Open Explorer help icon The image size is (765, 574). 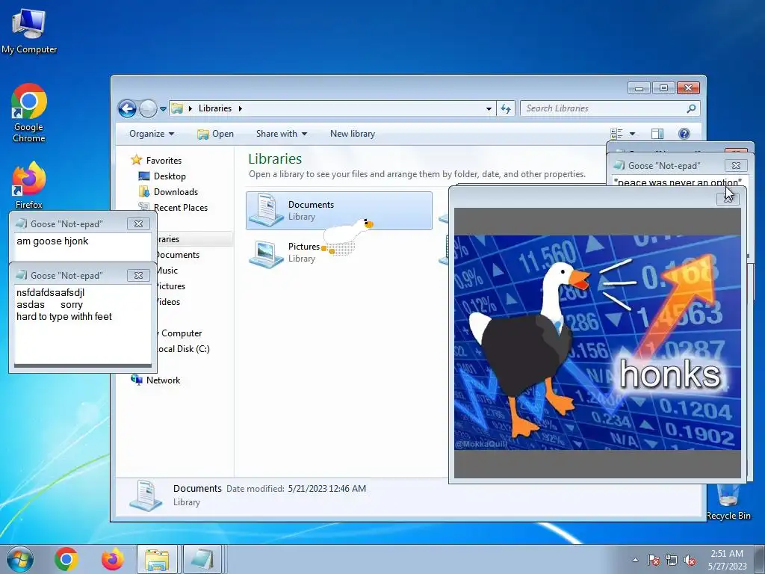pos(684,134)
